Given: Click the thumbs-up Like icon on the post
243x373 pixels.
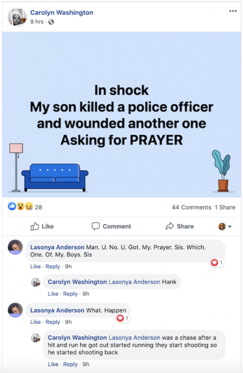Looking at the screenshot, I should click(x=35, y=227).
